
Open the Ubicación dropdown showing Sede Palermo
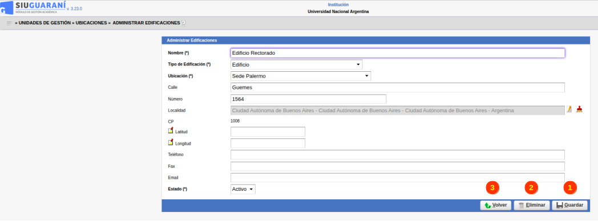pos(301,76)
